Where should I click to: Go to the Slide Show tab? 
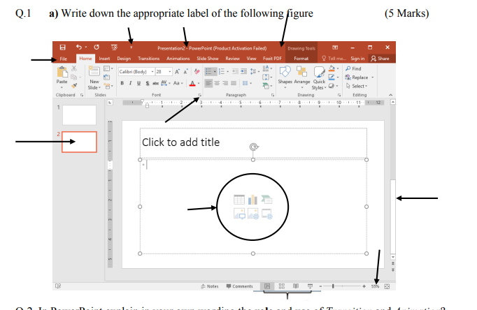208,59
